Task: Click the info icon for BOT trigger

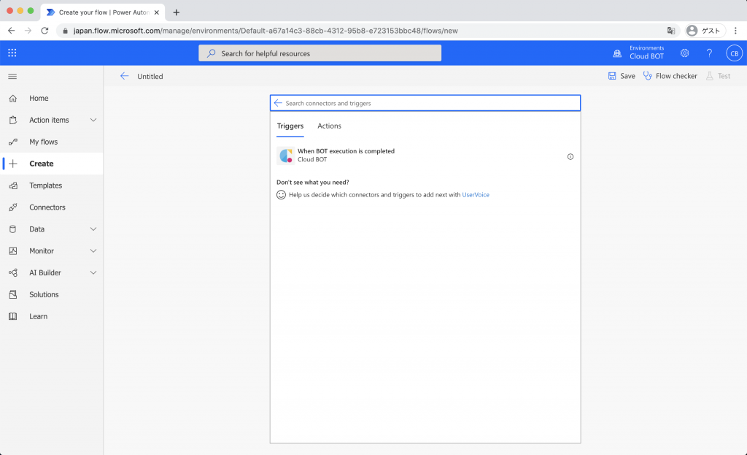Action: 570,156
